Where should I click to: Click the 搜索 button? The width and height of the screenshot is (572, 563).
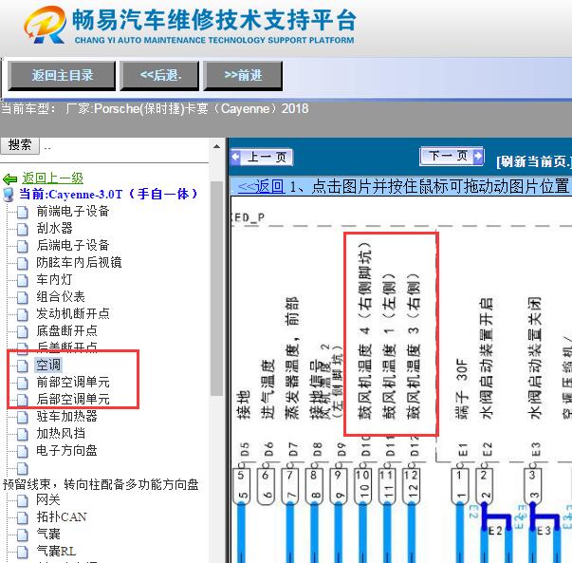(20, 145)
